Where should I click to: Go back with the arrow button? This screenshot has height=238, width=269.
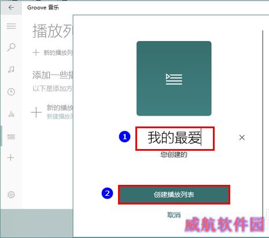point(11,8)
